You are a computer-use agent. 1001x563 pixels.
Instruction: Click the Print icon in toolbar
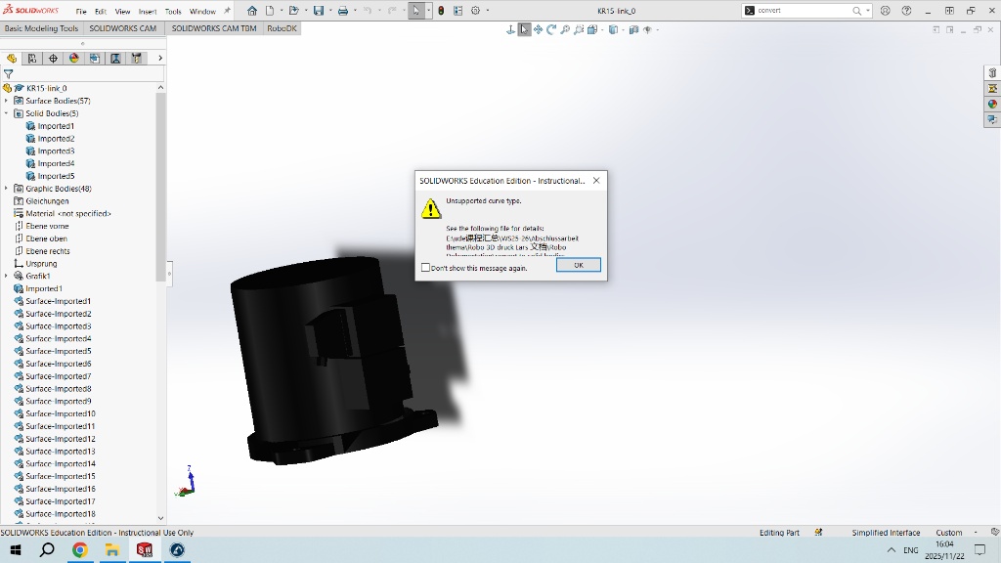point(342,11)
